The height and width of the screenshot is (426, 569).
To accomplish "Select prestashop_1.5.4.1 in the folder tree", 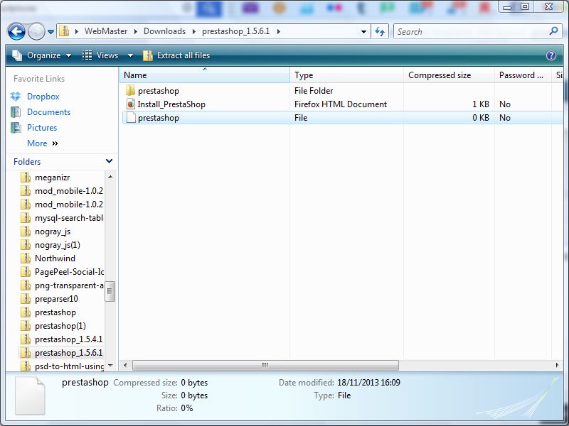I will click(68, 339).
